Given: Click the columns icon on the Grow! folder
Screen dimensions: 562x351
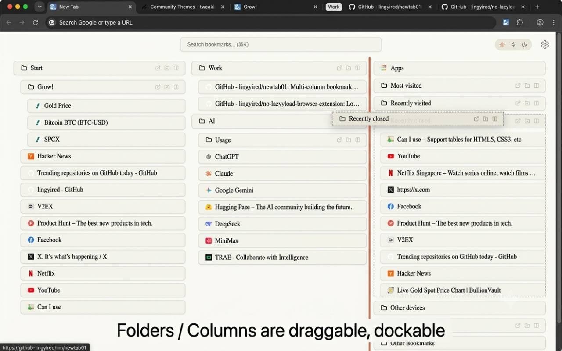Looking at the screenshot, I should click(176, 87).
